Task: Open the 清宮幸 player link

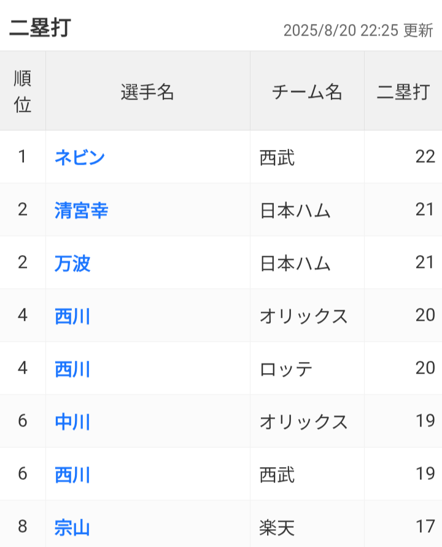Action: tap(82, 210)
